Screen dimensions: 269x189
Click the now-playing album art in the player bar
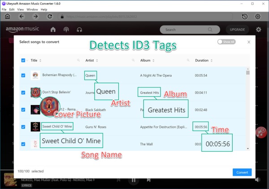(x=10, y=180)
